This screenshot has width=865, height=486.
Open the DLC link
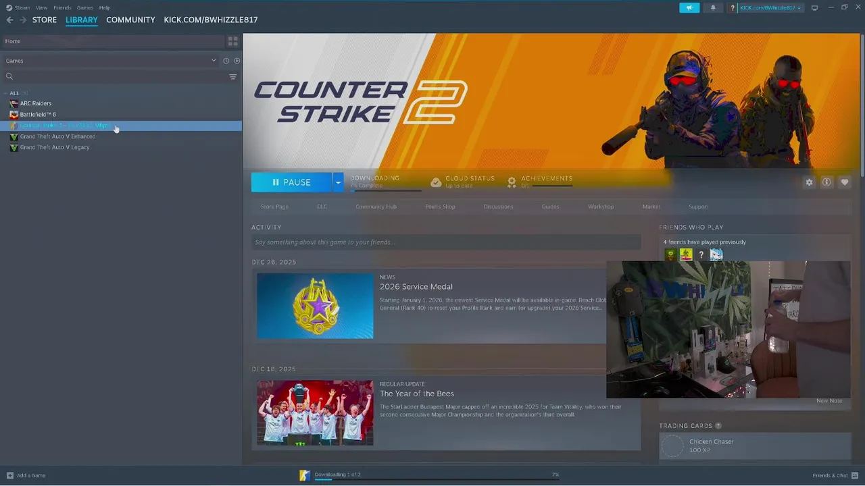[322, 207]
